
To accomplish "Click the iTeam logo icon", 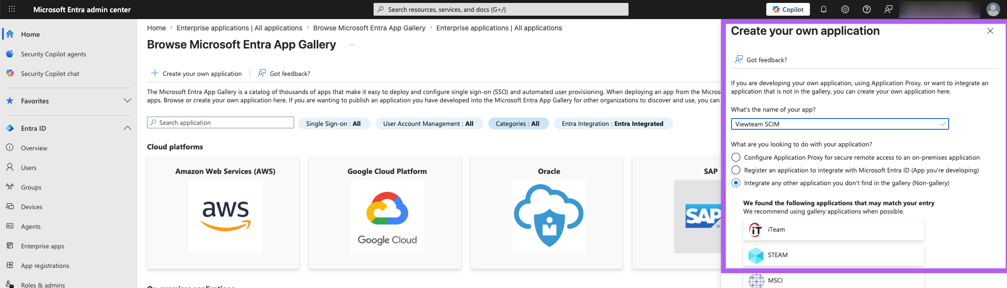I will click(756, 230).
